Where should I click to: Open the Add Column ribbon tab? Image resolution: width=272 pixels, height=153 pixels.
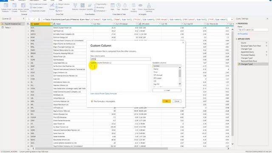[x=34, y=0]
